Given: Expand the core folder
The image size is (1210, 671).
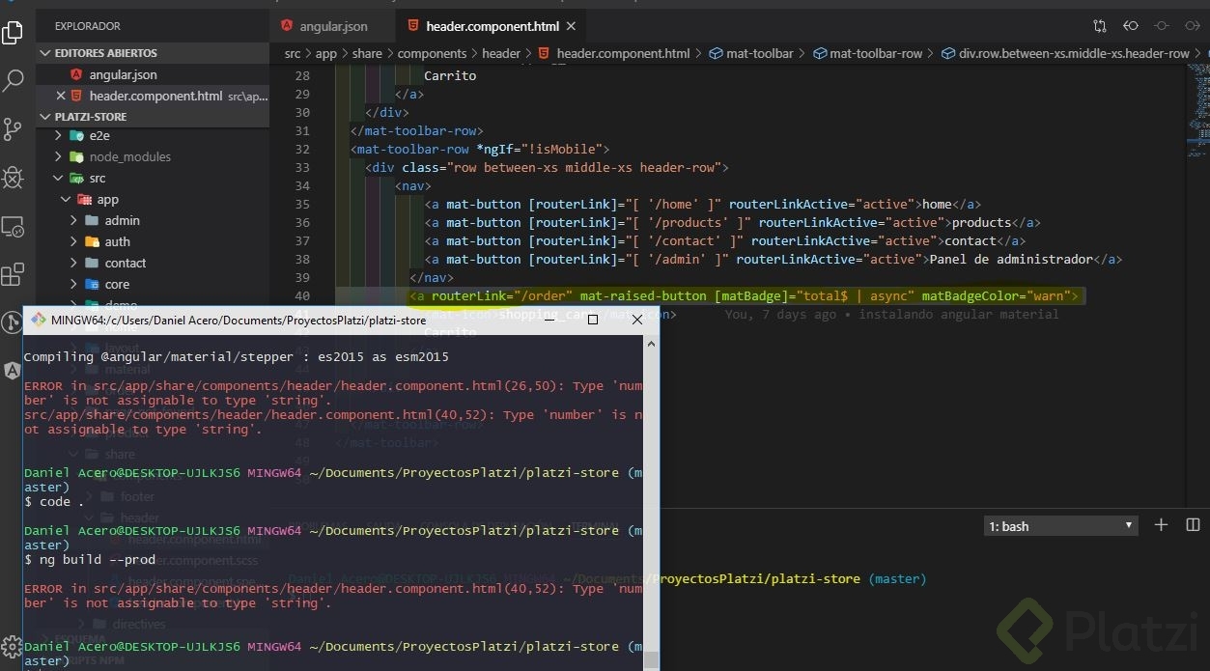Looking at the screenshot, I should tap(73, 284).
